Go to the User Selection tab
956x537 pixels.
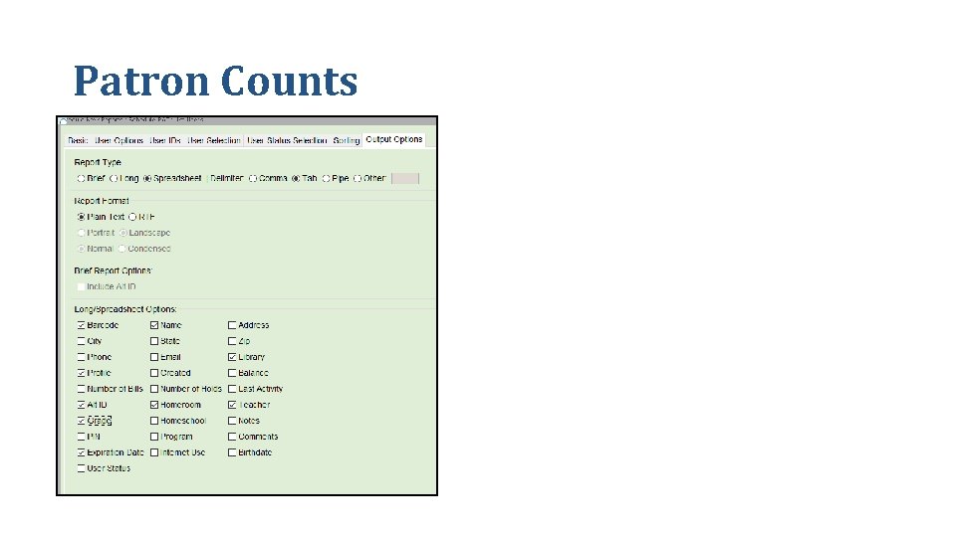point(213,140)
